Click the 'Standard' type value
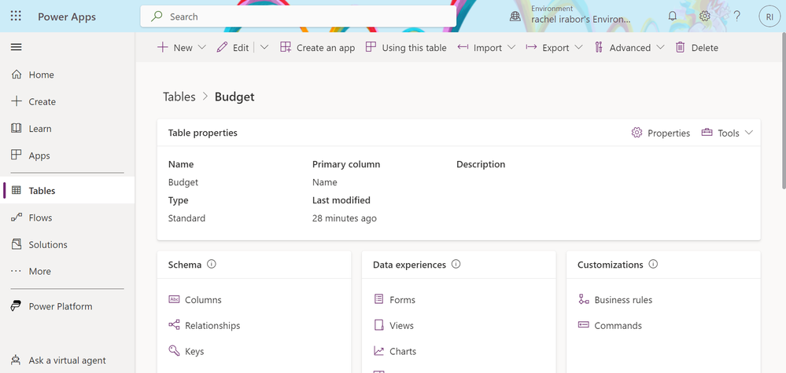The height and width of the screenshot is (373, 786). click(x=186, y=218)
